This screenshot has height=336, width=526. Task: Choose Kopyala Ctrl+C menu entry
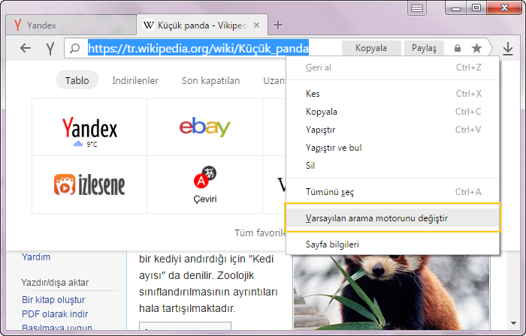pyautogui.click(x=393, y=112)
